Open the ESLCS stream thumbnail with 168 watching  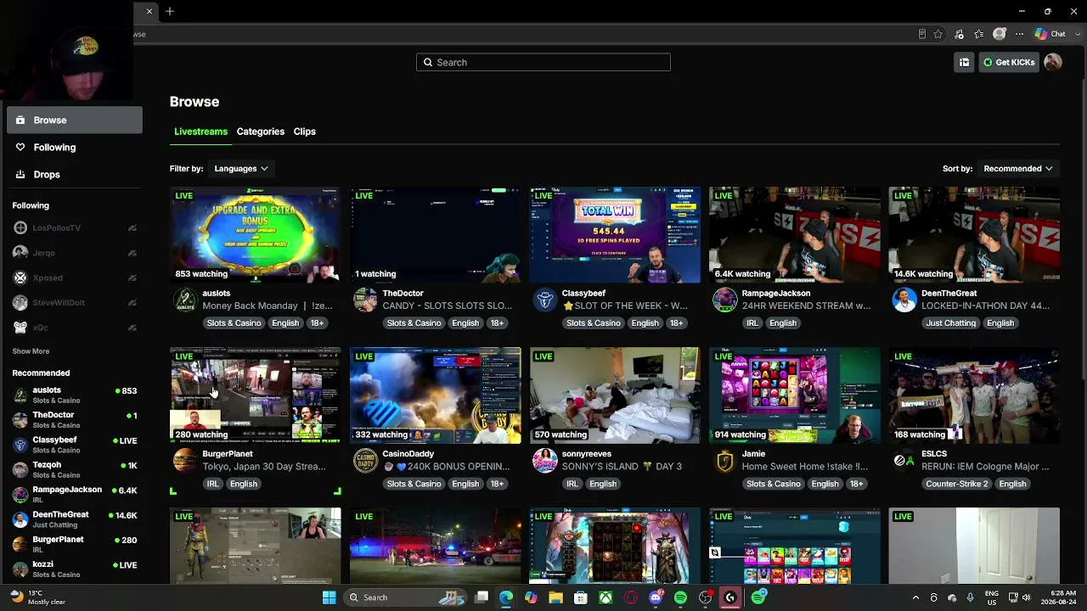click(974, 395)
